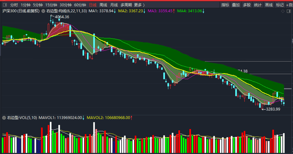Open the 指标 indicators tool
293x154 pixels.
[x=225, y=5]
